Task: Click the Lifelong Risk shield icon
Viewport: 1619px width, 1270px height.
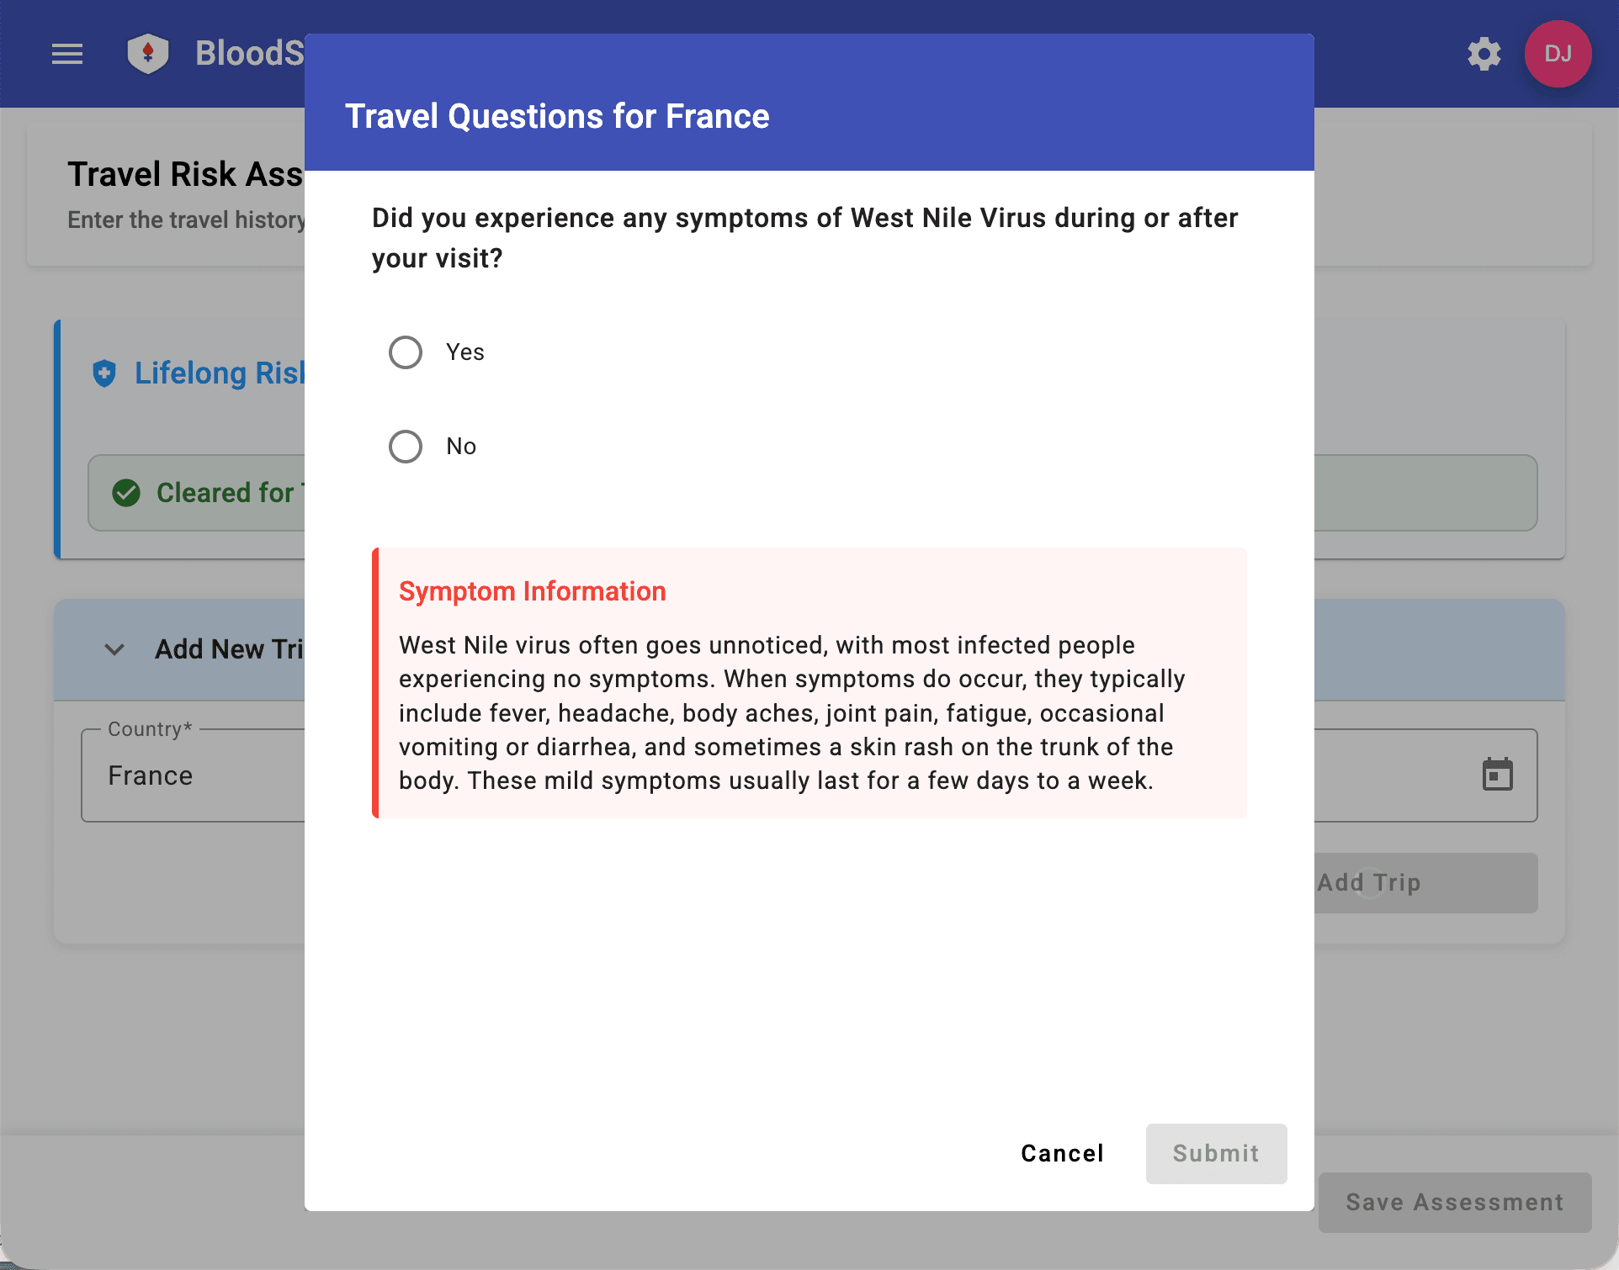Action: [104, 374]
